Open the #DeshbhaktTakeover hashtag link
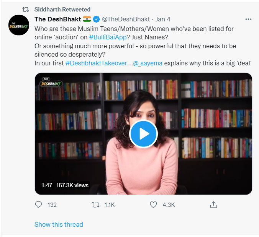 [x=96, y=63]
